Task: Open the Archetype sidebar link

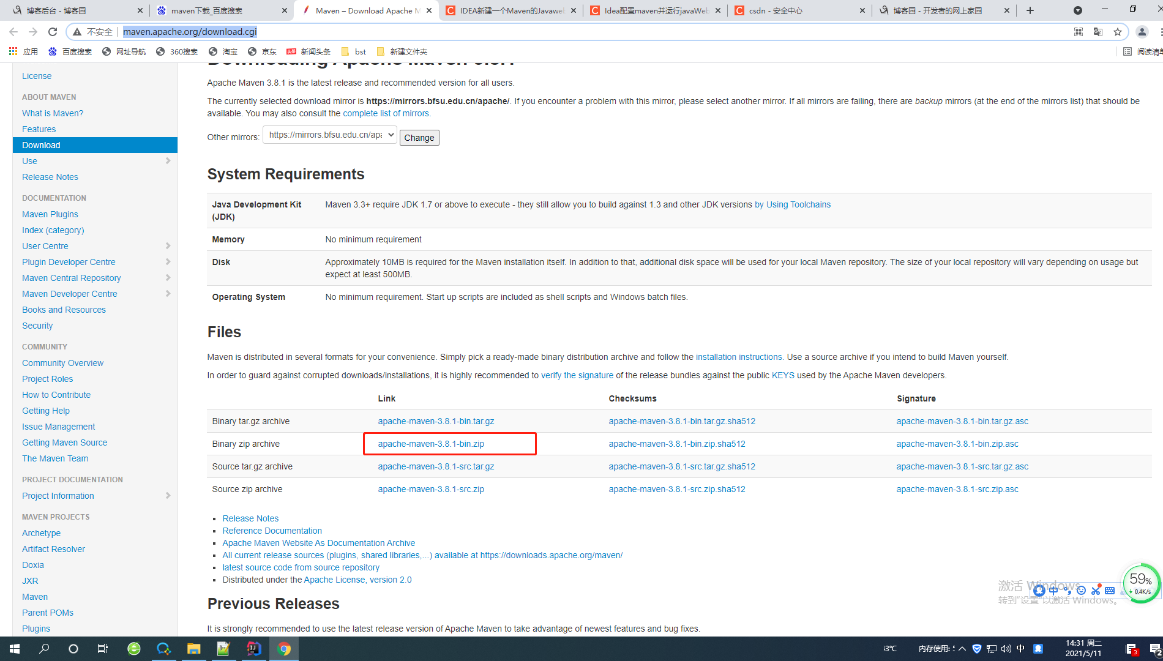Action: click(x=41, y=533)
